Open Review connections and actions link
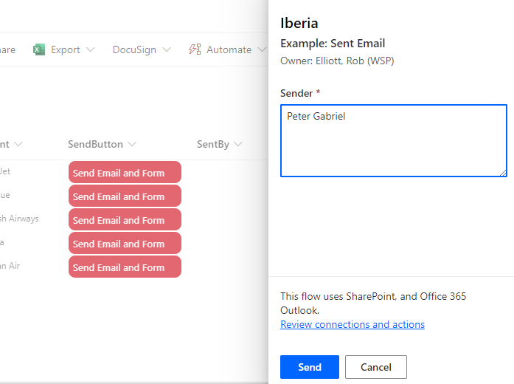The height and width of the screenshot is (384, 514). click(x=352, y=324)
